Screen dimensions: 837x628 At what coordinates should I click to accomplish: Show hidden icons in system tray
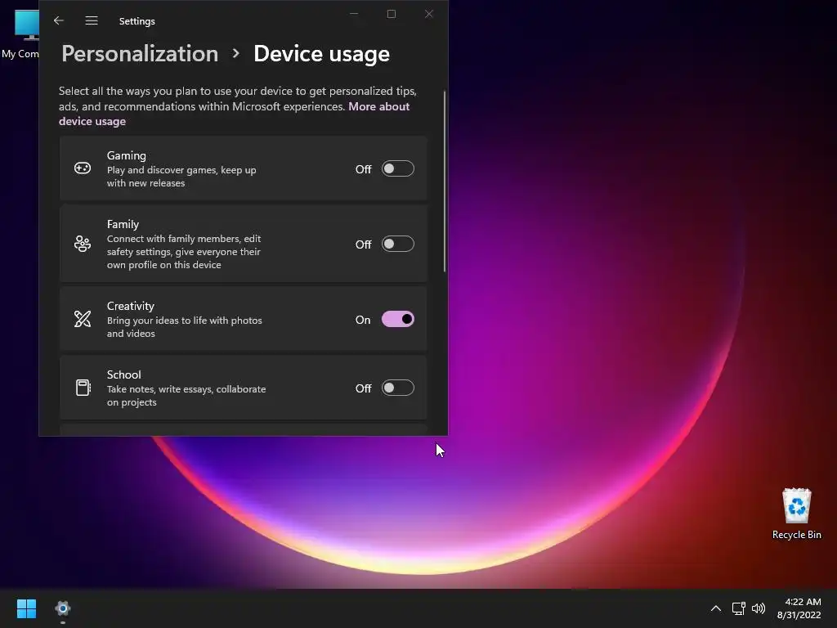[x=716, y=608]
